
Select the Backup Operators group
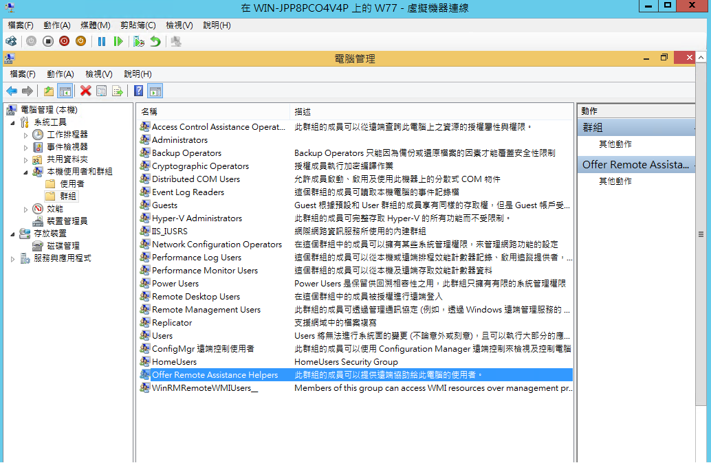coord(186,153)
